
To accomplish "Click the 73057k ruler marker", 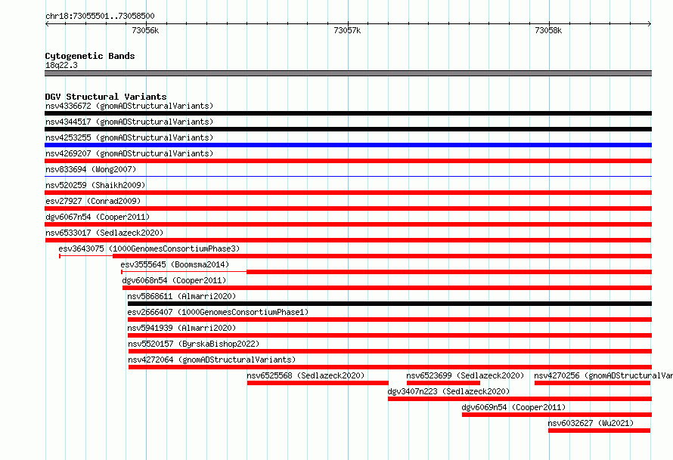I will 347,30.
